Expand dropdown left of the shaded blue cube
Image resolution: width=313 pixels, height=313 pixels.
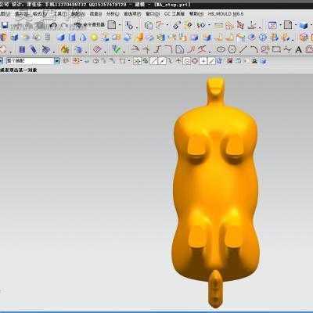[x=296, y=25]
